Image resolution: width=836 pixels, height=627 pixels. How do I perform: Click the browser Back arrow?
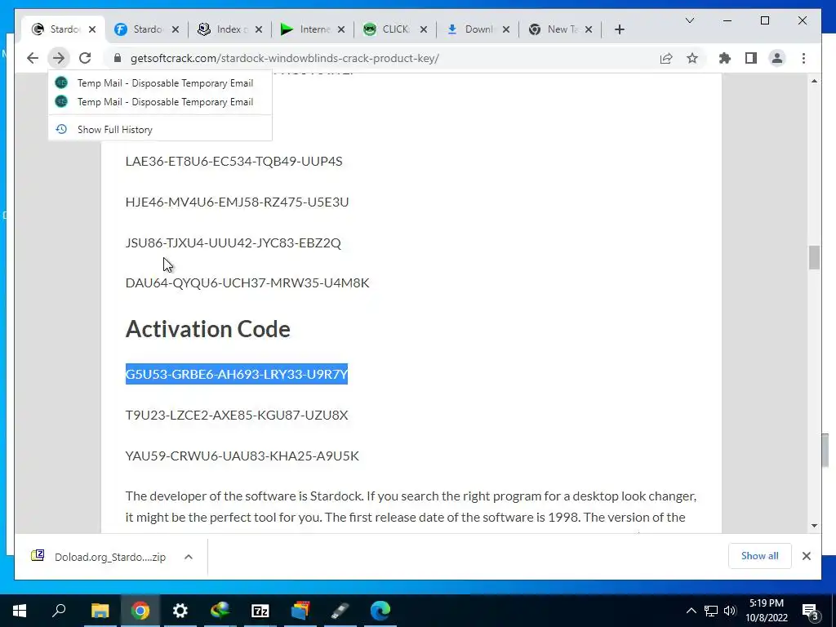click(x=33, y=58)
